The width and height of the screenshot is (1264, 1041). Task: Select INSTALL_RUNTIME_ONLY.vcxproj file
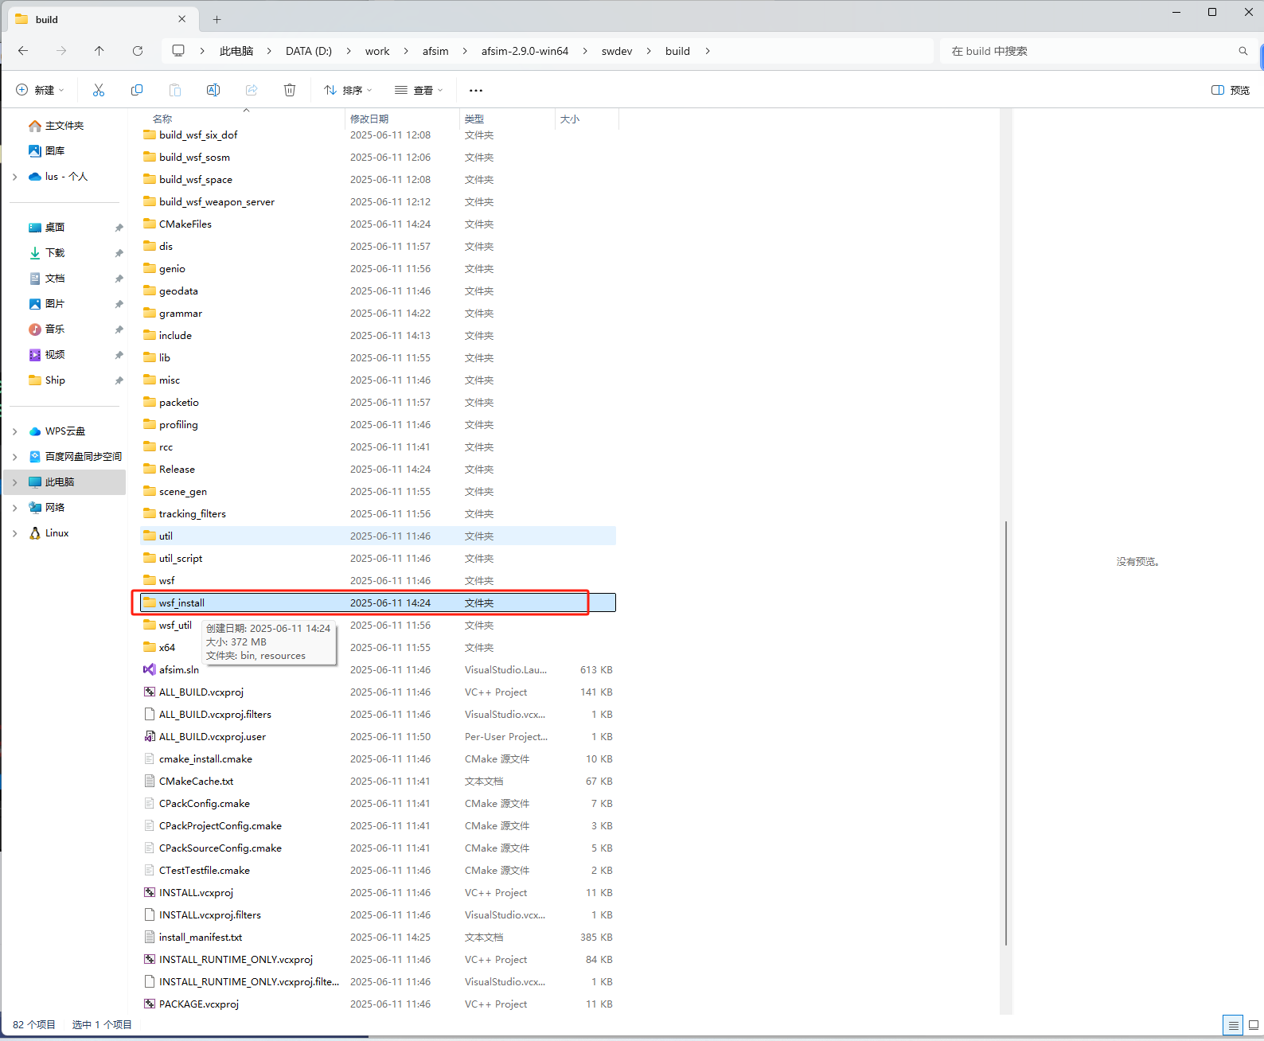[378, 959]
